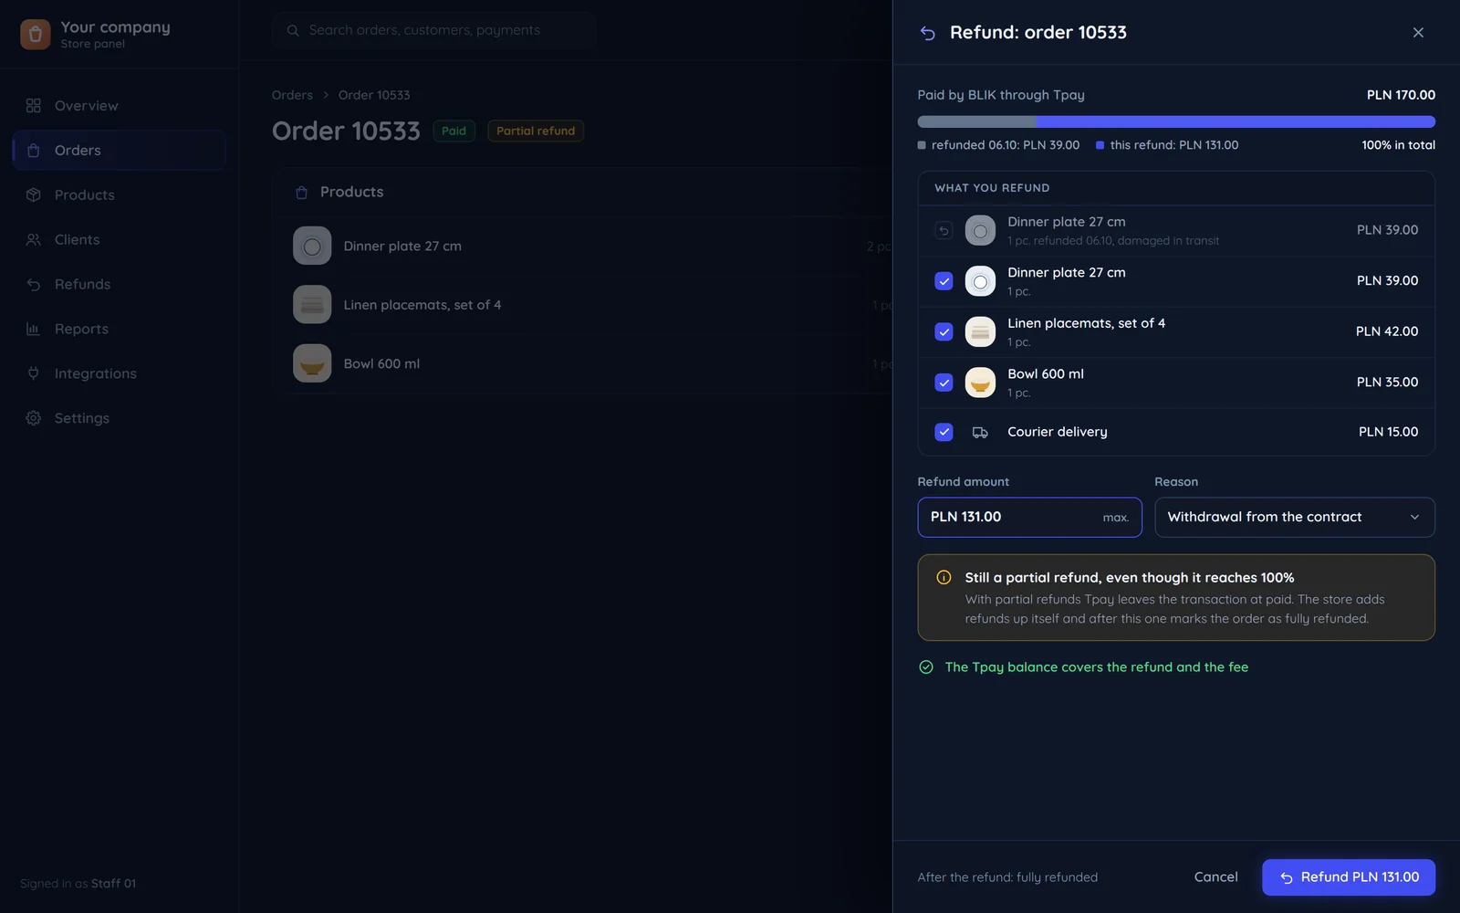Uncheck the Linen placemats checkbox
1460x913 pixels.
(944, 332)
